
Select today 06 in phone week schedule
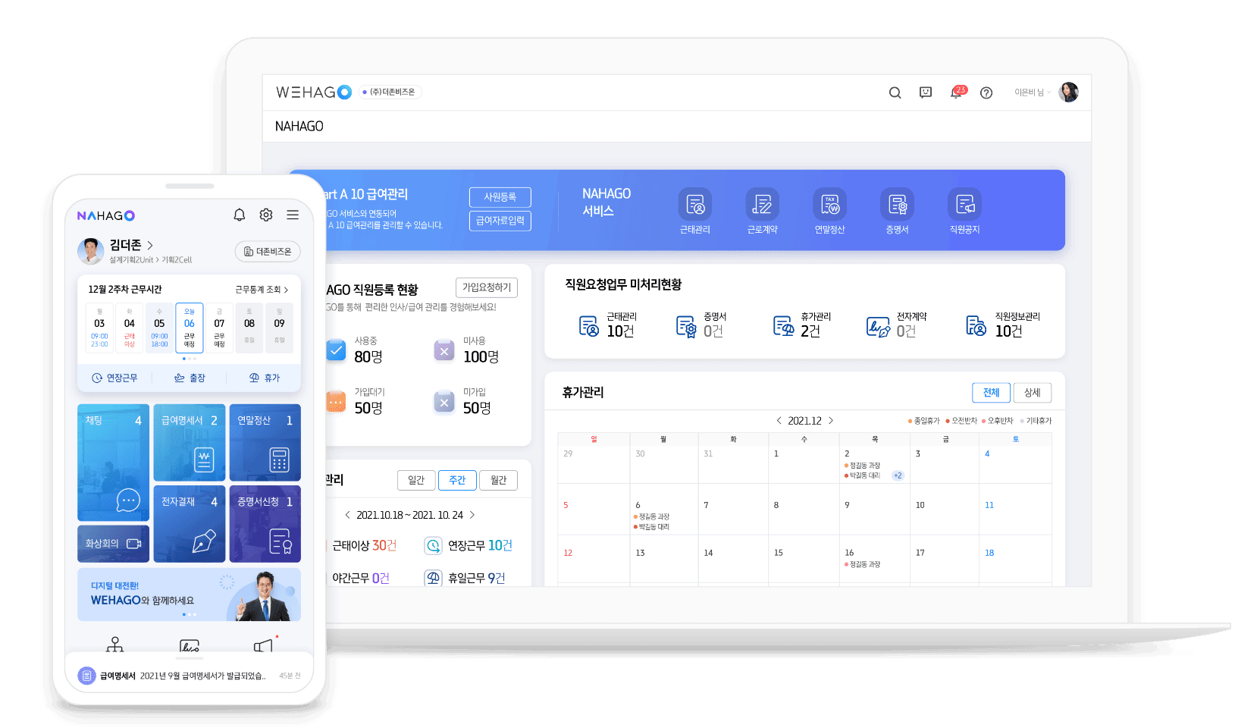pos(190,328)
